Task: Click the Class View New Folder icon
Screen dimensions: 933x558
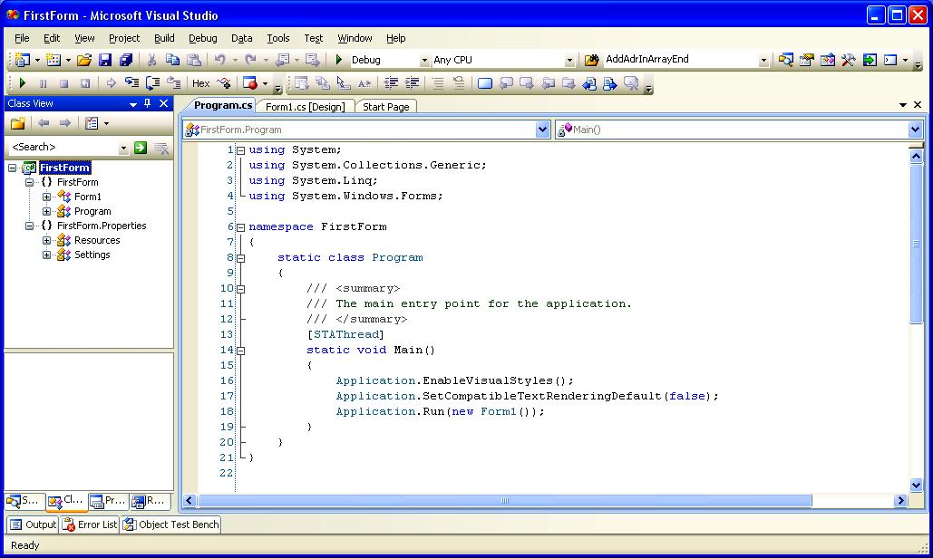Action: (x=18, y=123)
